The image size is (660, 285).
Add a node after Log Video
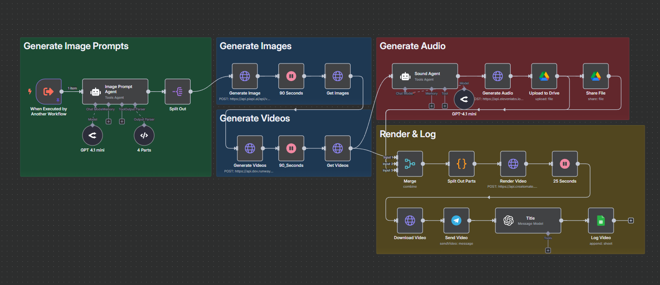click(631, 221)
